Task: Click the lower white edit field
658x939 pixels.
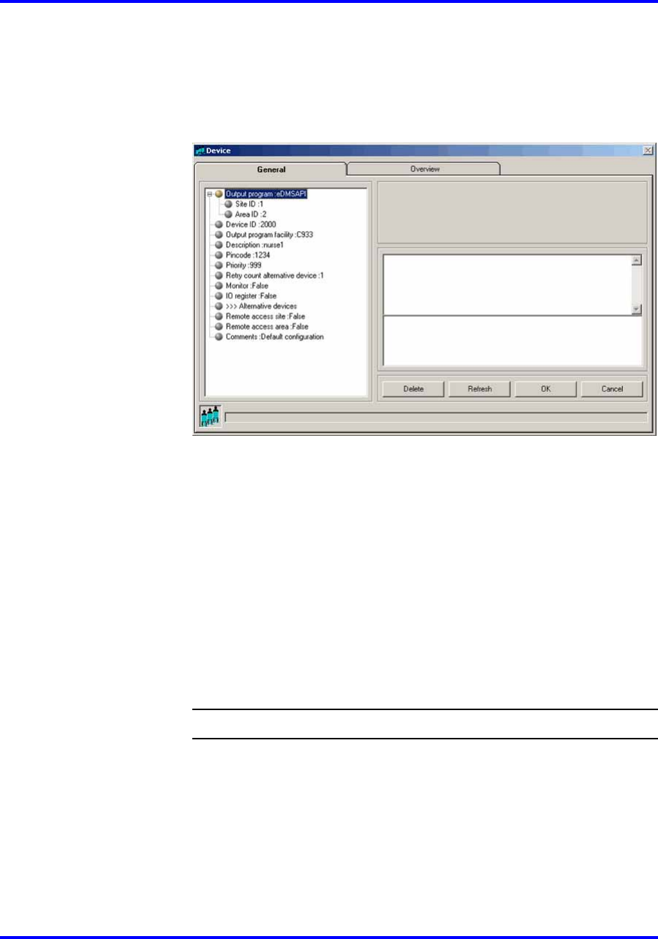Action: point(513,341)
